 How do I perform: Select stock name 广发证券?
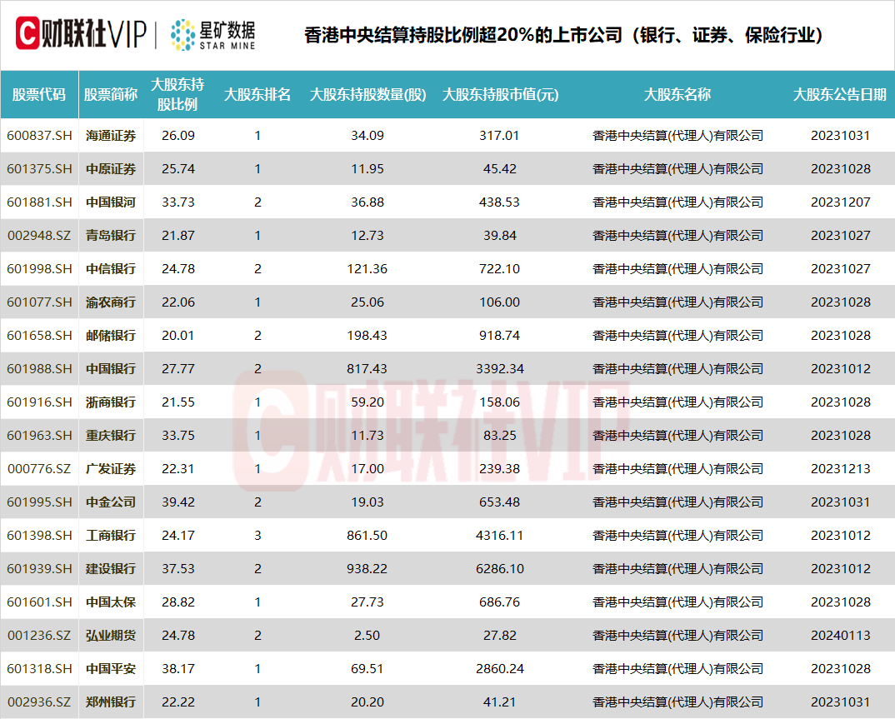coord(111,468)
